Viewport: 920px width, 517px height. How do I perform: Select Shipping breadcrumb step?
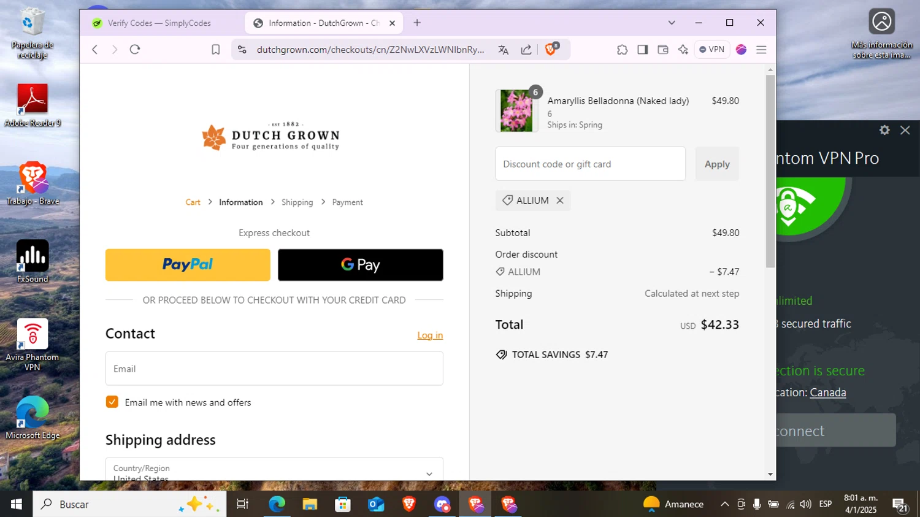tap(297, 202)
